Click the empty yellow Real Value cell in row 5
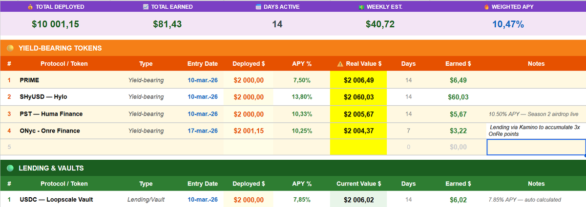Image resolution: width=586 pixels, height=207 pixels. pos(358,147)
